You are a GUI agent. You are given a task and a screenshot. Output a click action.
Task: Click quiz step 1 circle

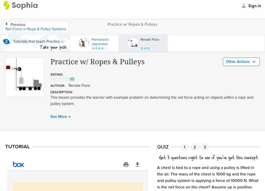[184, 147]
